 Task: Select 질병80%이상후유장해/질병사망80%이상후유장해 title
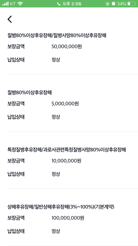tap(57, 36)
